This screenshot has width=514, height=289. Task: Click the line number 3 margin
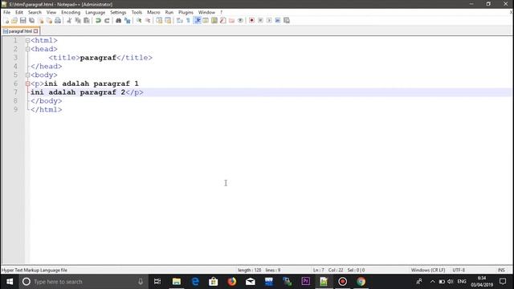coord(15,58)
